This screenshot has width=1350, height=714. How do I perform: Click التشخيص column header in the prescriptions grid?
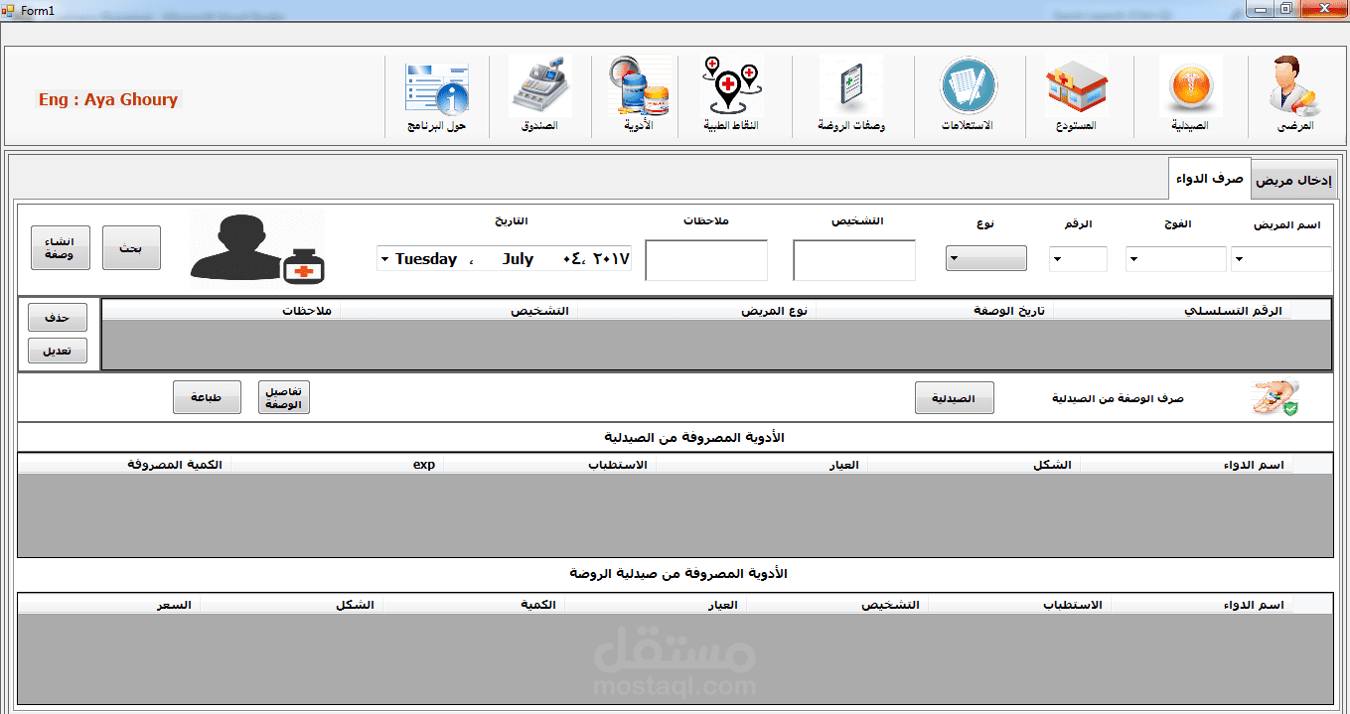tap(459, 311)
